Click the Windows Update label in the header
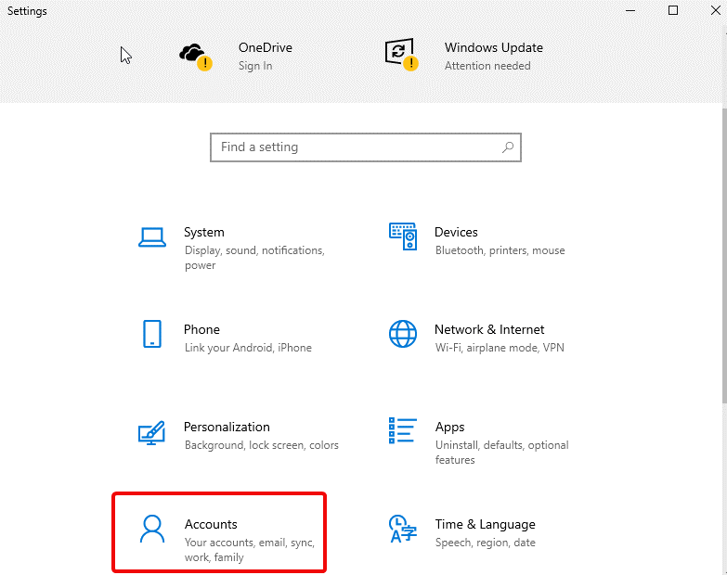Viewport: 727px width, 575px height. pyautogui.click(x=494, y=47)
